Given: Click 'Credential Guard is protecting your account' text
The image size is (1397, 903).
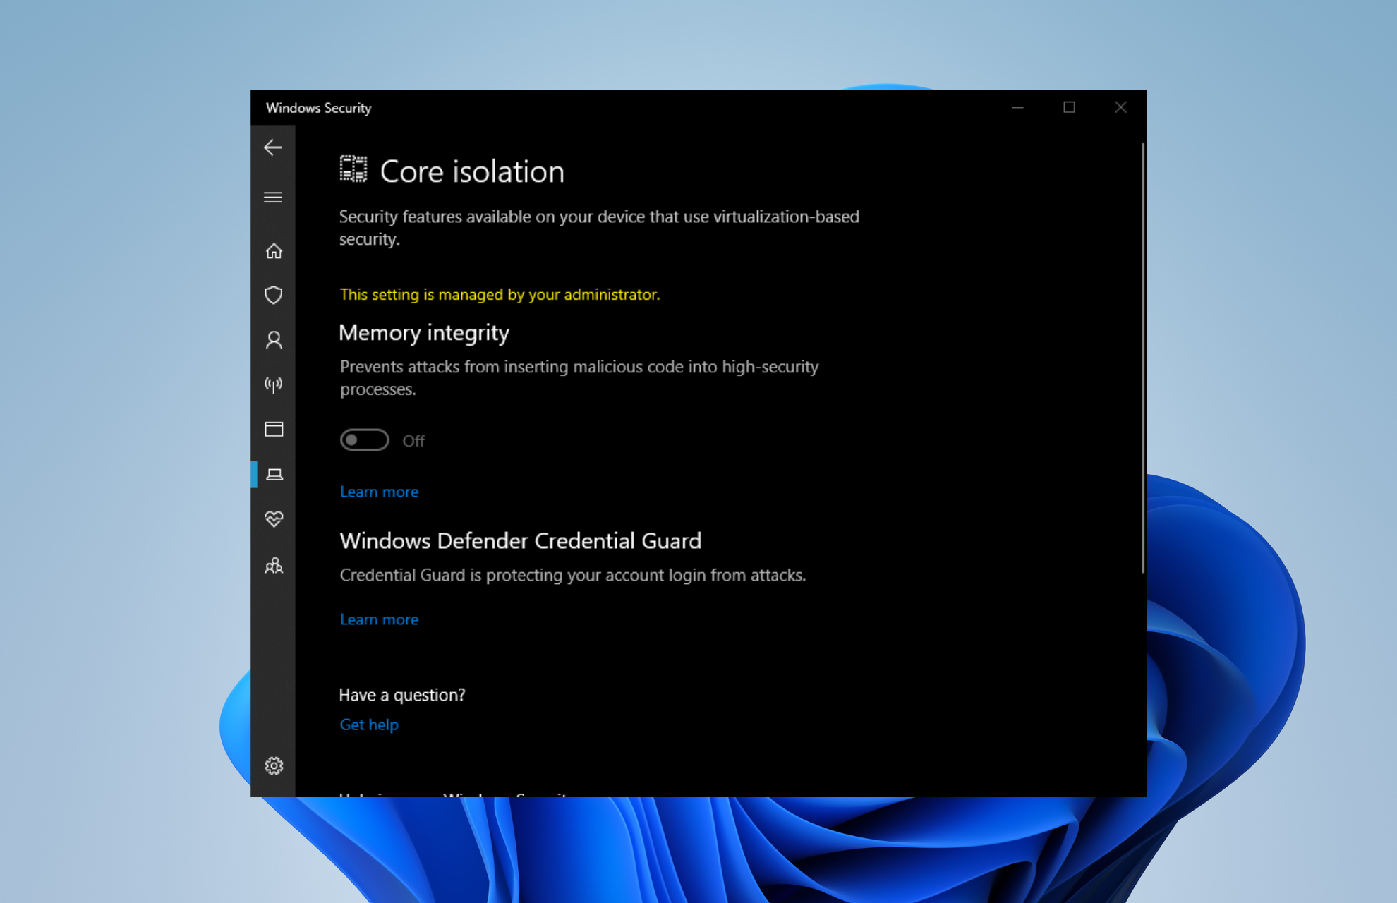Looking at the screenshot, I should click(x=573, y=576).
